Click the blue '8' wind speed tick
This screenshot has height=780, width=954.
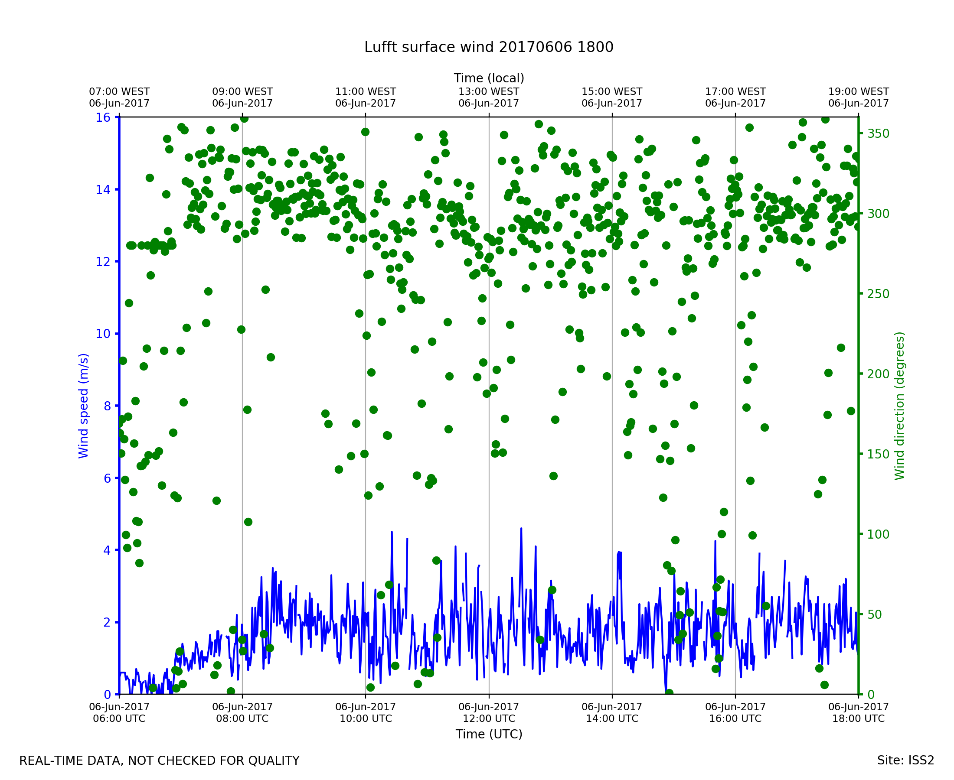[107, 406]
